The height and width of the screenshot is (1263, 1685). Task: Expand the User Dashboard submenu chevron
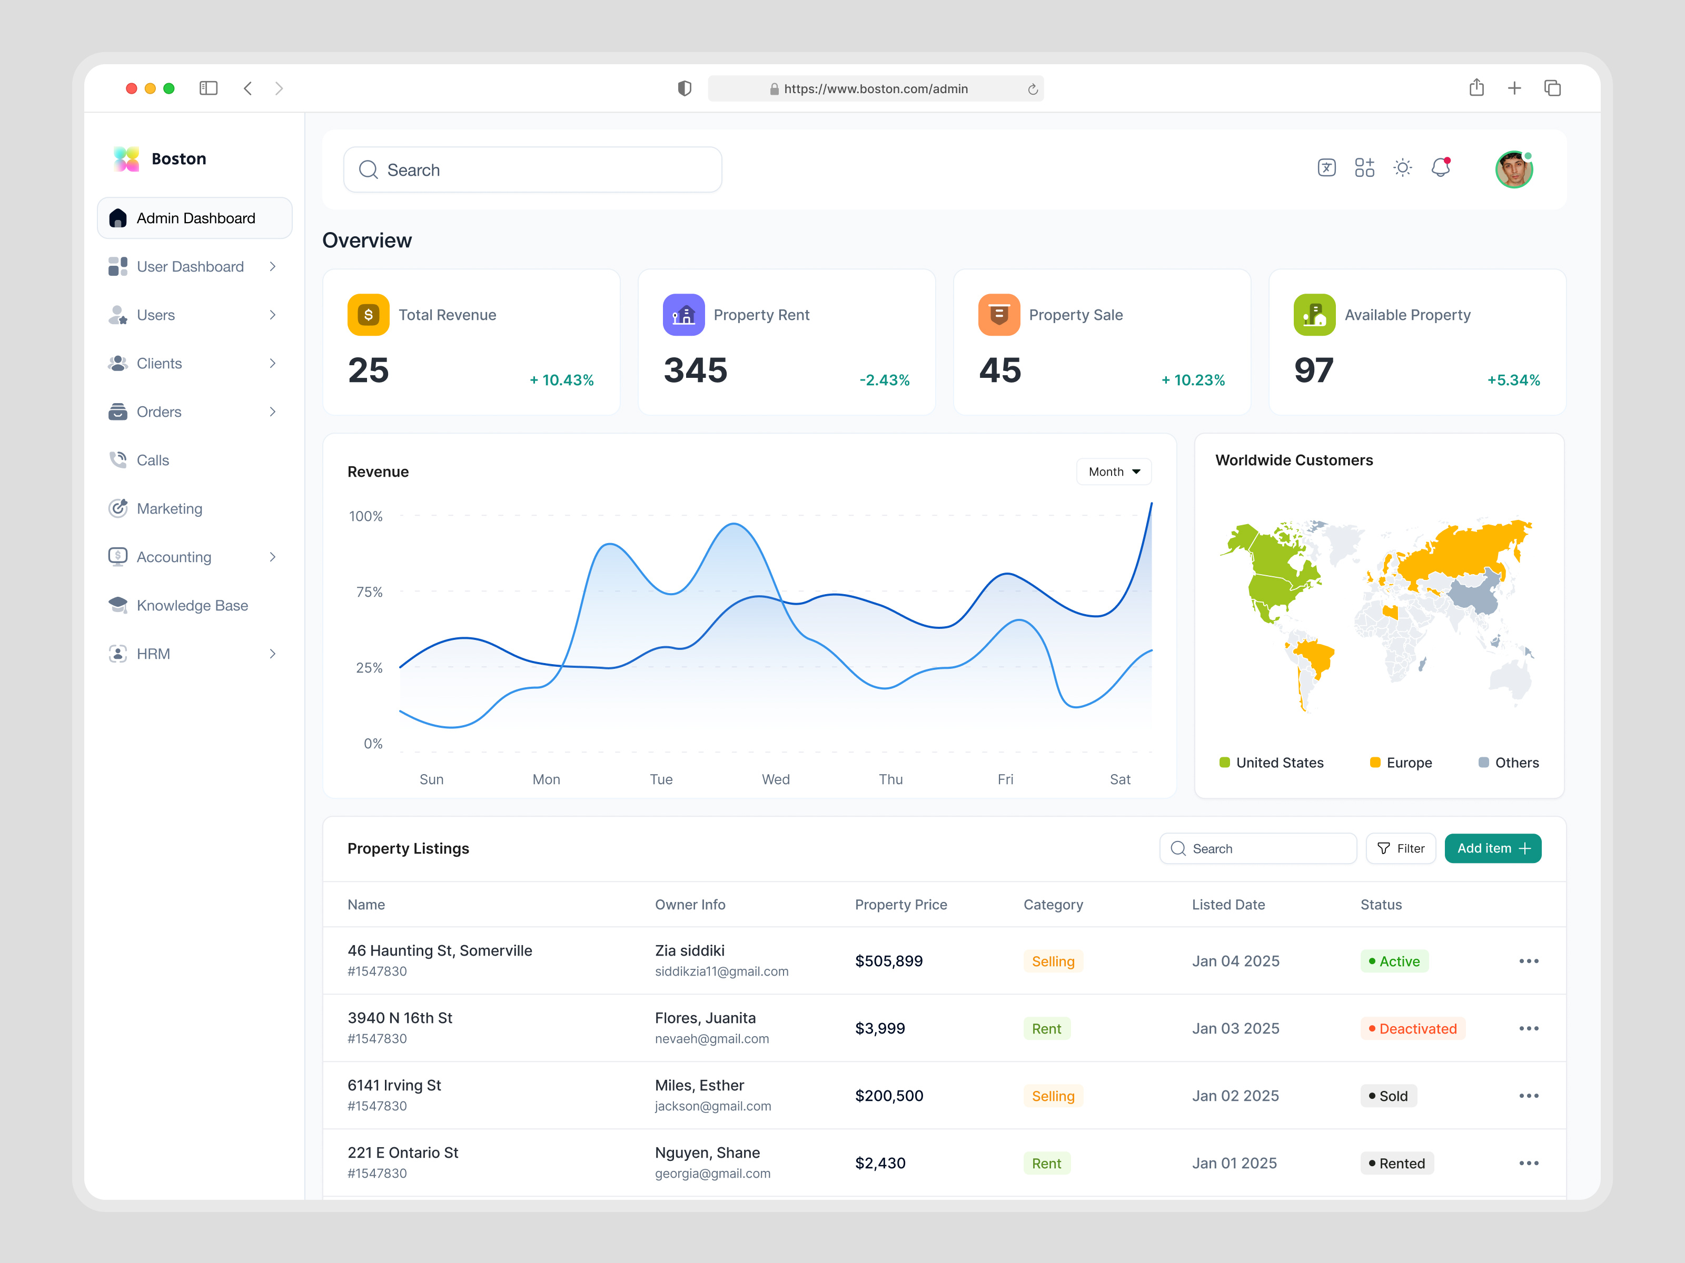click(273, 266)
